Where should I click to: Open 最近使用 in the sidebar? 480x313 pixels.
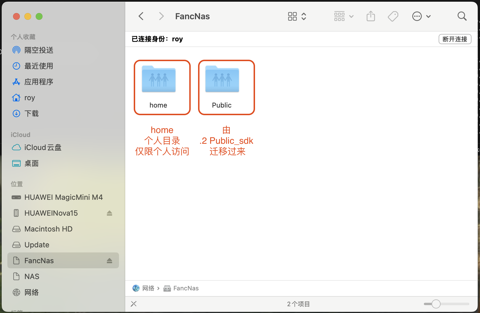pyautogui.click(x=63, y=66)
